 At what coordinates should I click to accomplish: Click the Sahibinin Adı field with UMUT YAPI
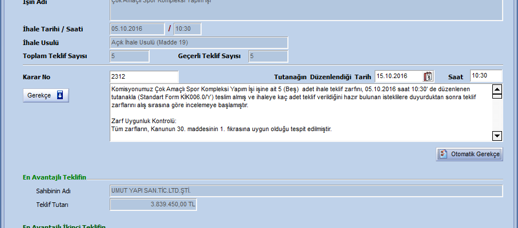coord(306,191)
